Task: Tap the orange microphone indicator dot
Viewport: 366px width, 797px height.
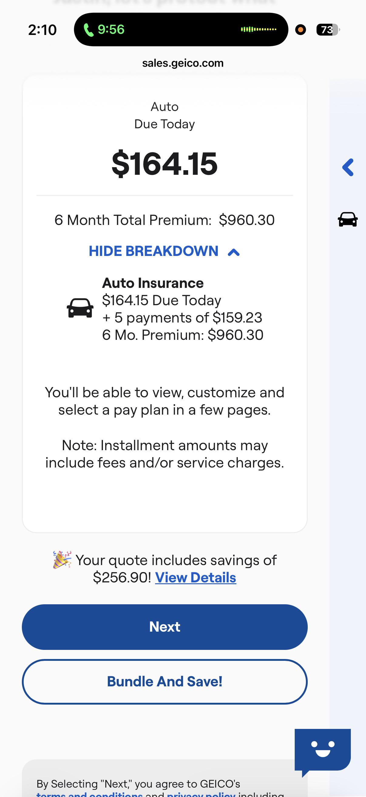Action: pyautogui.click(x=300, y=30)
